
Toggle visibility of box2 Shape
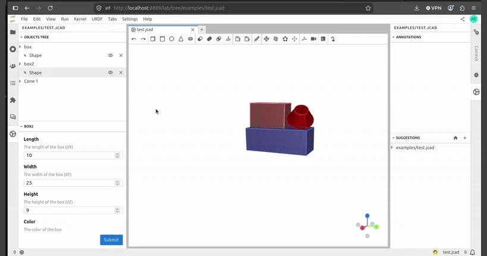[x=110, y=73]
